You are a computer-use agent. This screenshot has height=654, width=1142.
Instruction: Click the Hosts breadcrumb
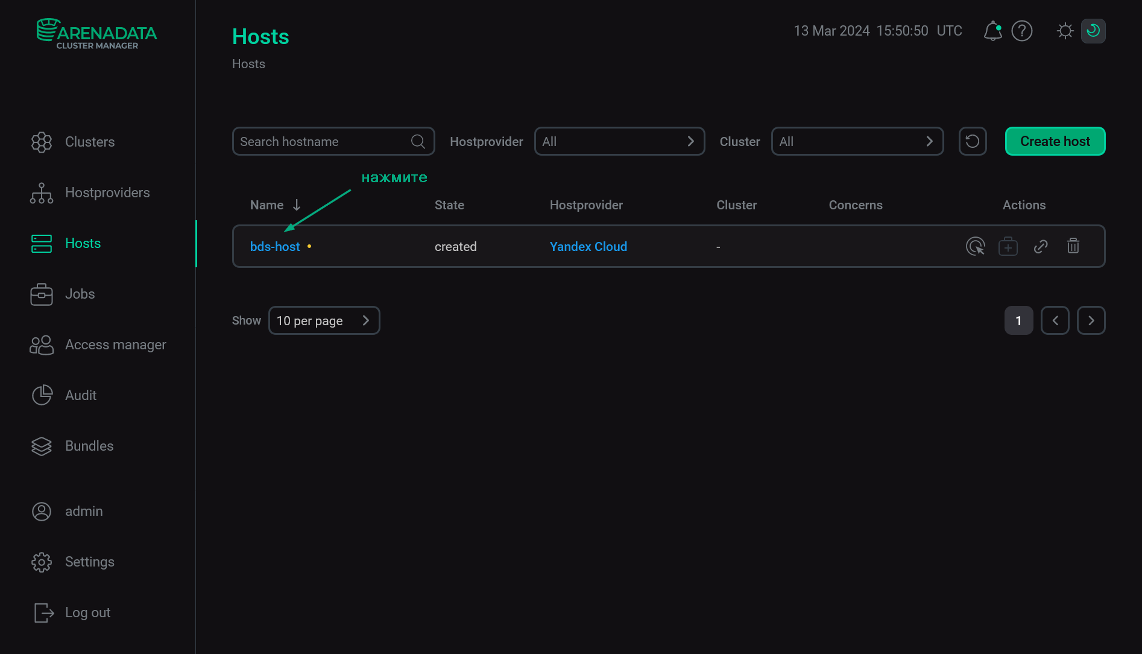click(248, 64)
